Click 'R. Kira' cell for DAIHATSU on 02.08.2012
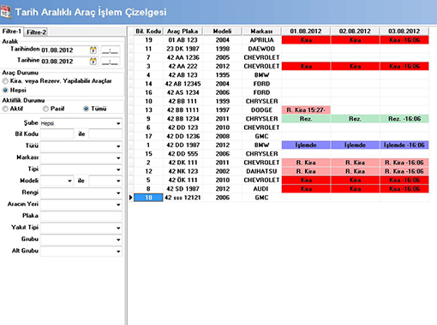 click(355, 171)
